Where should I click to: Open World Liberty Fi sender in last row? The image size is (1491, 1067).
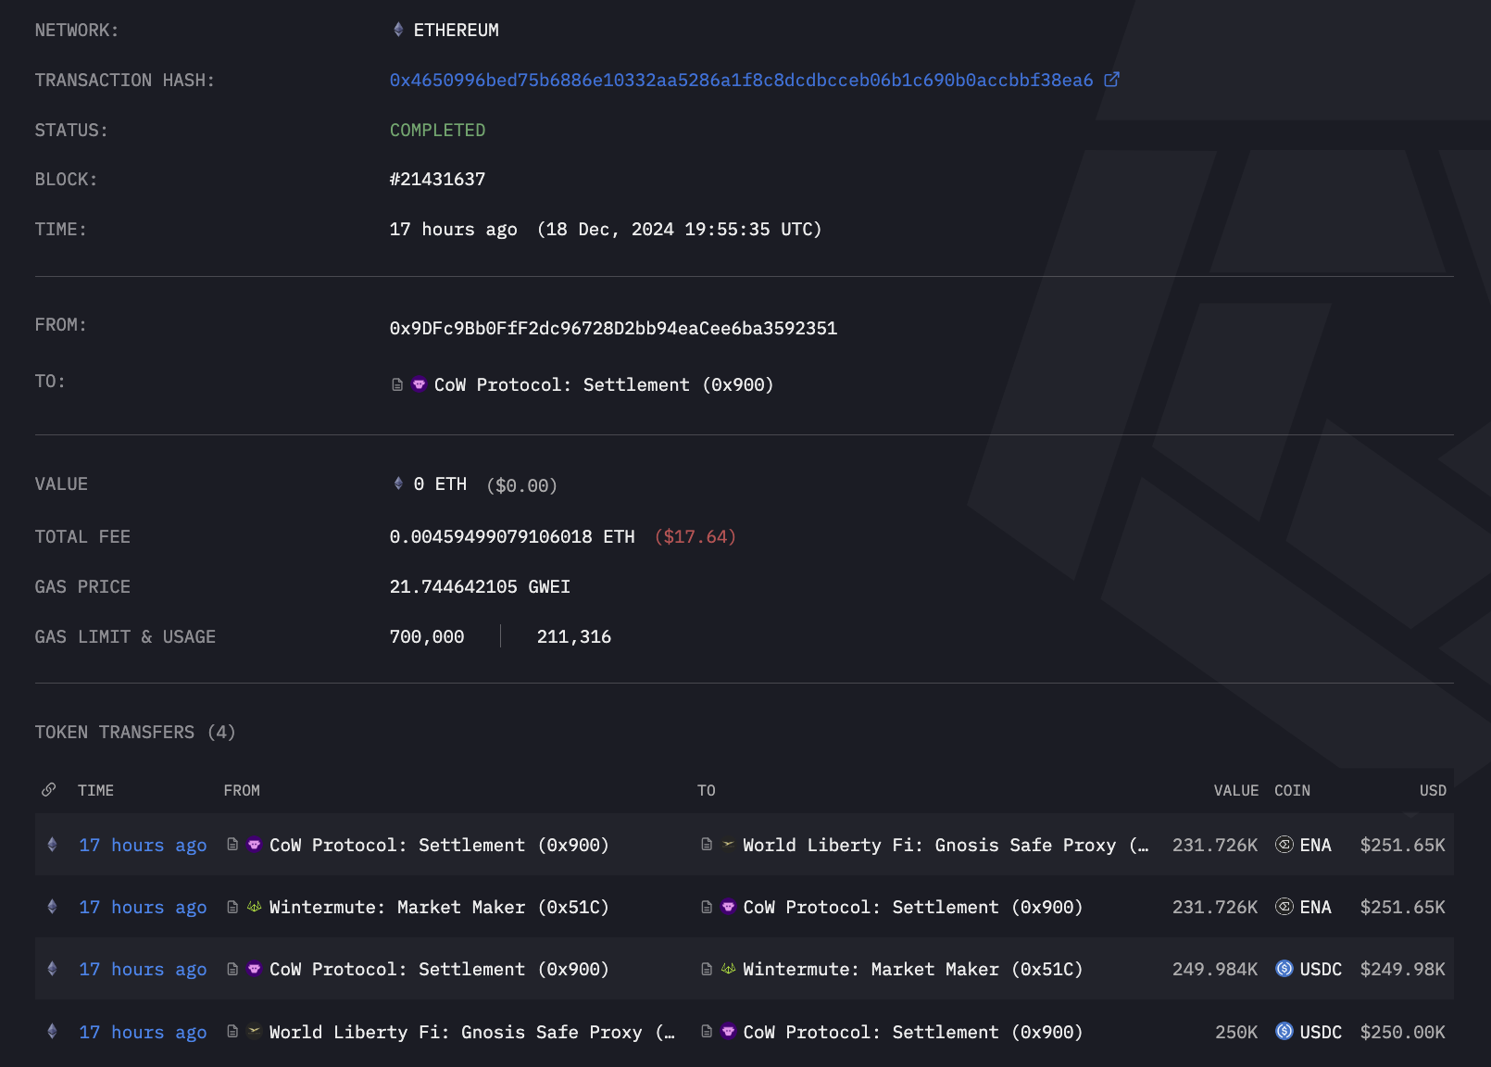coord(472,1033)
